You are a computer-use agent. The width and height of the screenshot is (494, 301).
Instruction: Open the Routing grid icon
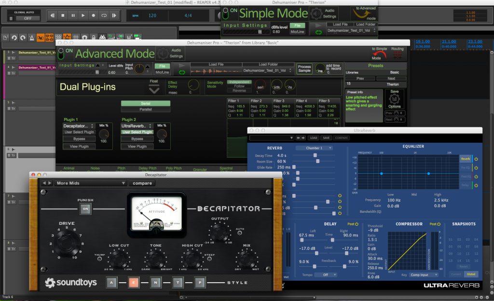click(398, 56)
